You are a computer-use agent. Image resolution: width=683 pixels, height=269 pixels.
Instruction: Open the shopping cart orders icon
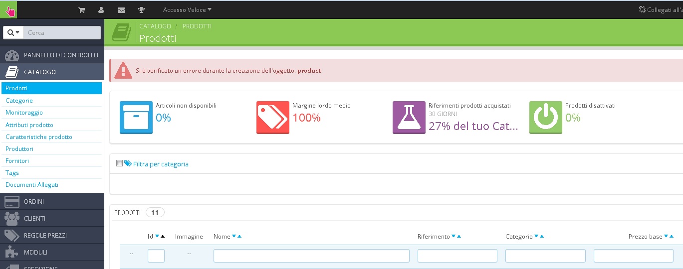(x=82, y=10)
